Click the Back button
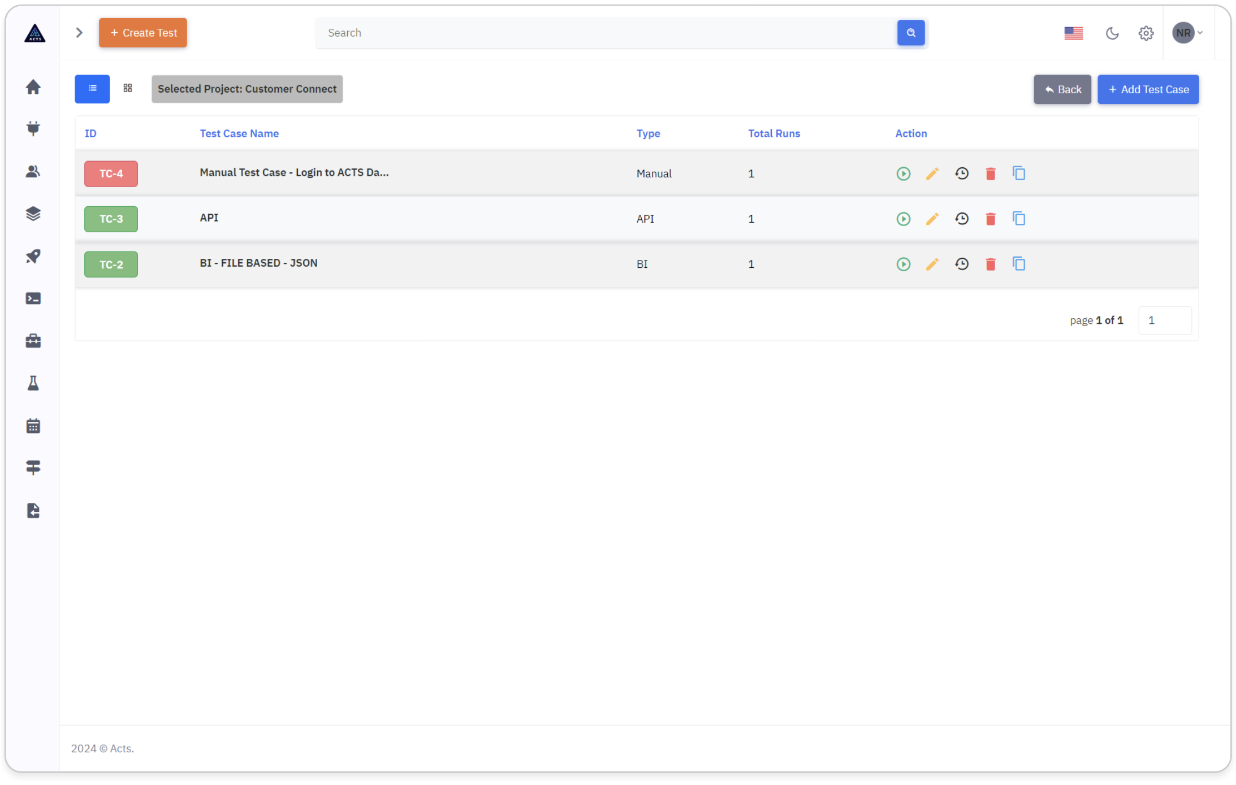The height and width of the screenshot is (785, 1236). click(x=1062, y=89)
